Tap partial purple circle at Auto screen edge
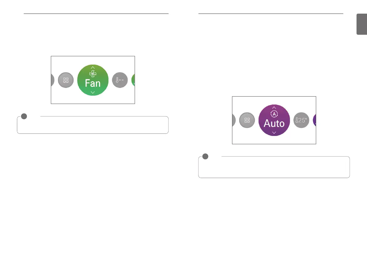 (x=314, y=120)
